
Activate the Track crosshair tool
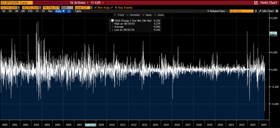119,15
